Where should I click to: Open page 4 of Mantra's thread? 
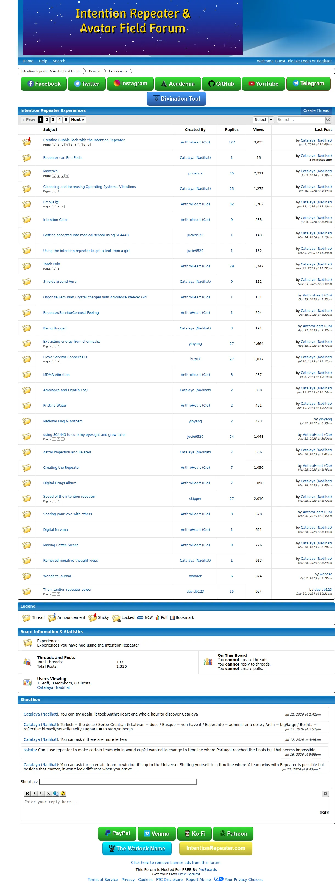(67, 176)
